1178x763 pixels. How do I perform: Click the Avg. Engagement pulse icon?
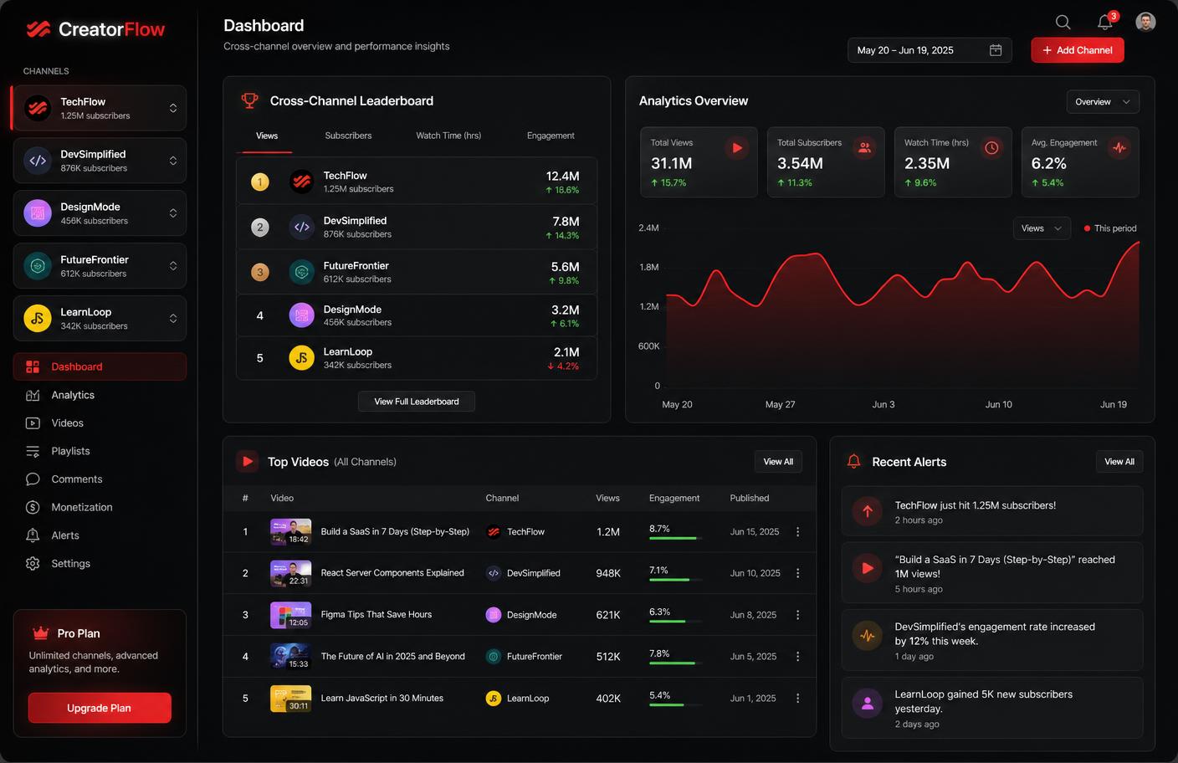point(1119,148)
